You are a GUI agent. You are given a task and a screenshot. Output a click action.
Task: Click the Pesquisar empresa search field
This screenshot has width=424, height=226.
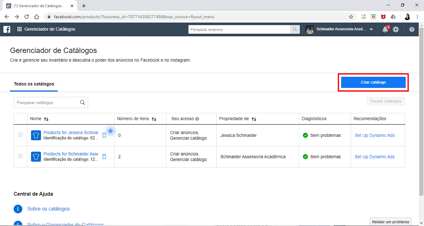239,29
